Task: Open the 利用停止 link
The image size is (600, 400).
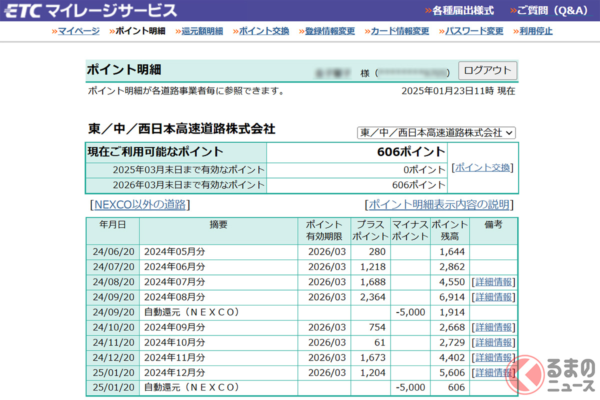Action: [x=535, y=31]
